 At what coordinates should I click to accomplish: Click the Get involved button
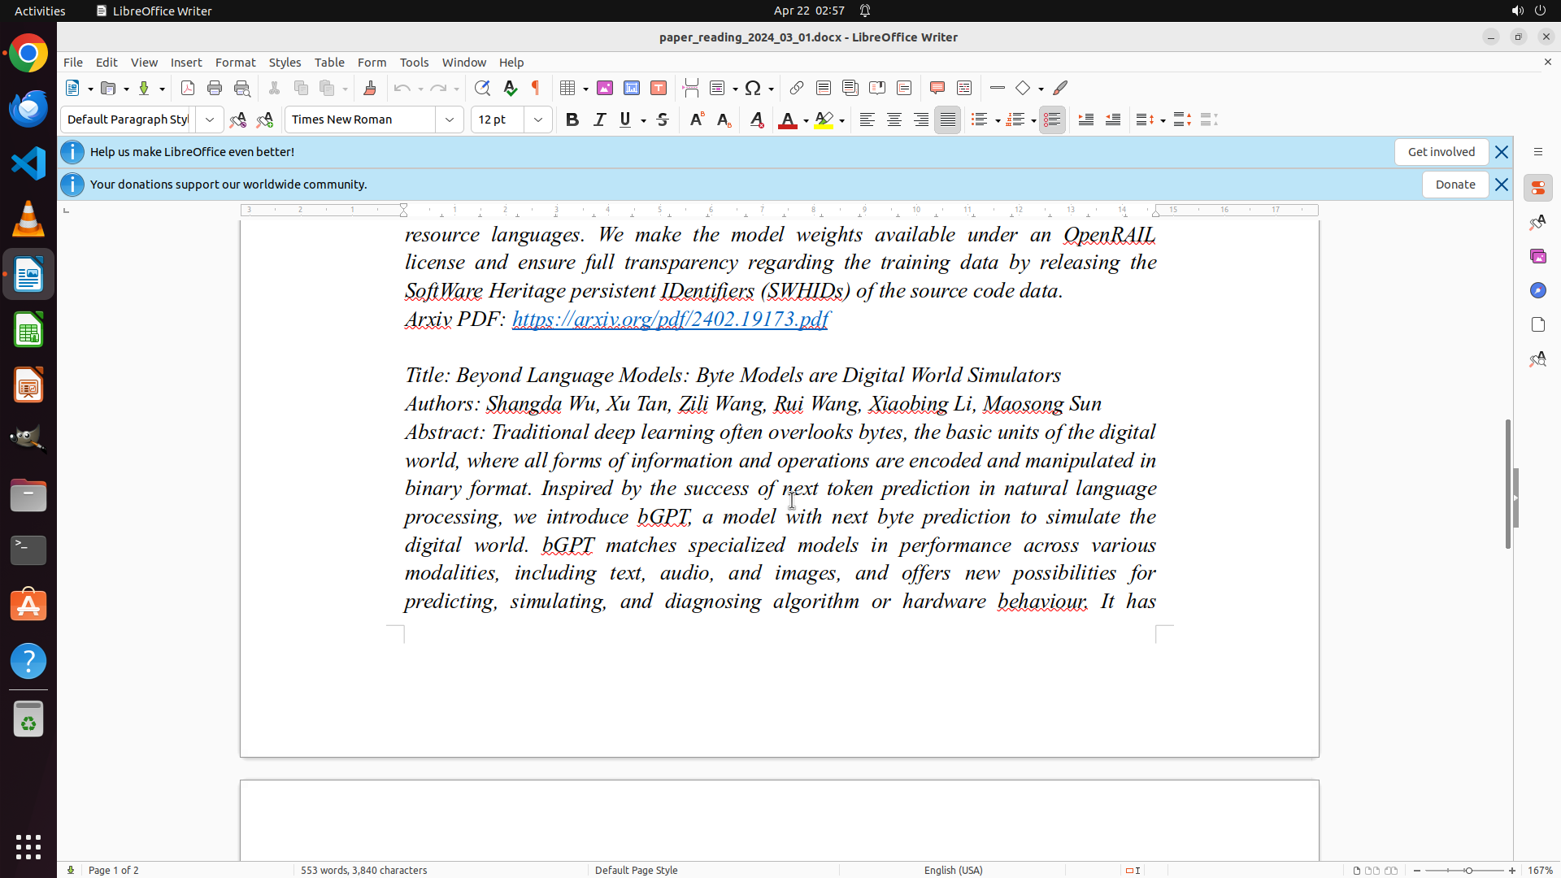pos(1441,152)
